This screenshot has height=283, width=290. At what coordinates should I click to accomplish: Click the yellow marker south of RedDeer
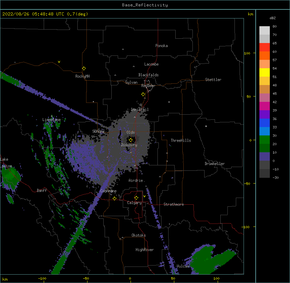click(x=143, y=94)
